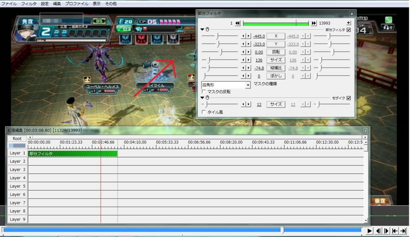This screenshot has height=237, width=410.
Task: Toggle the モザイク enable checkbox
Action: click(349, 98)
